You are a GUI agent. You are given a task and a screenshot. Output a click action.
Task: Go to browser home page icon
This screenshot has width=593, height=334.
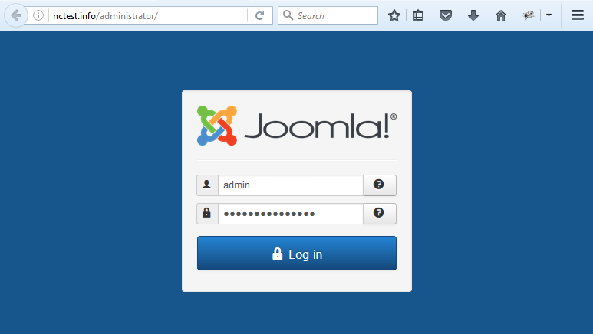click(501, 15)
